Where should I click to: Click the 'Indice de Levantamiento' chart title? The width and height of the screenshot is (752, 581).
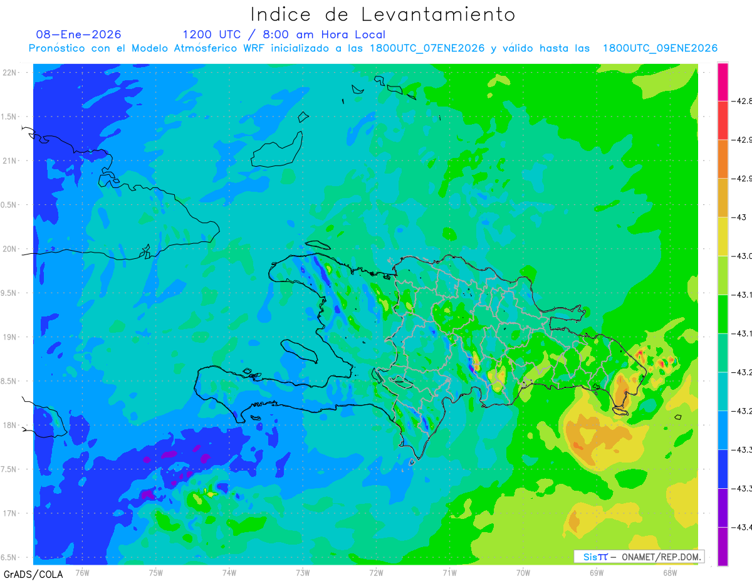(x=383, y=14)
